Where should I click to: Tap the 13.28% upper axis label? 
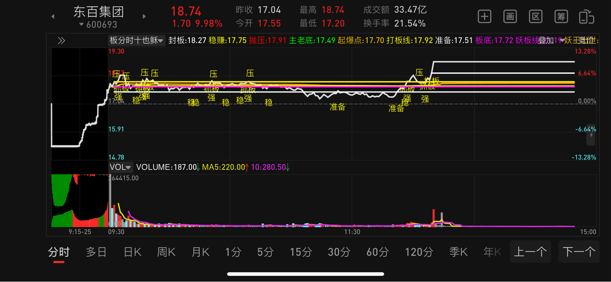point(585,51)
